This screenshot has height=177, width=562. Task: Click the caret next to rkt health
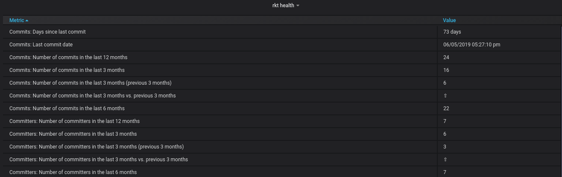(x=298, y=6)
